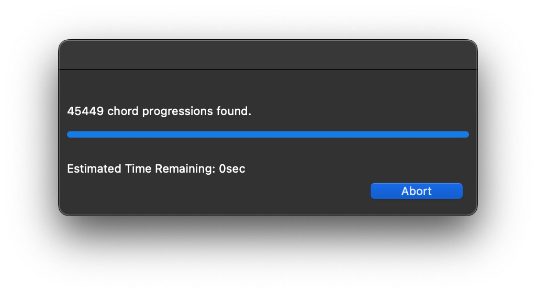The height and width of the screenshot is (293, 536).
Task: Click the "0sec" time value
Action: coord(232,168)
